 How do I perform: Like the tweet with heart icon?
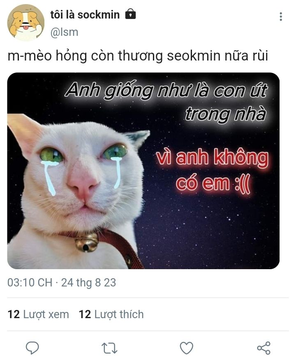click(186, 348)
